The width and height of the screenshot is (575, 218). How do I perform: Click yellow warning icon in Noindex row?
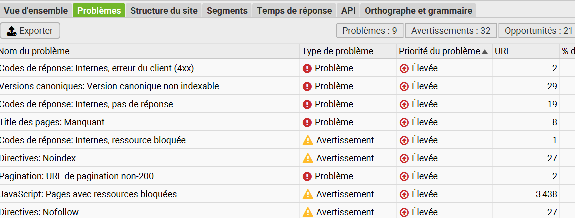(308, 158)
